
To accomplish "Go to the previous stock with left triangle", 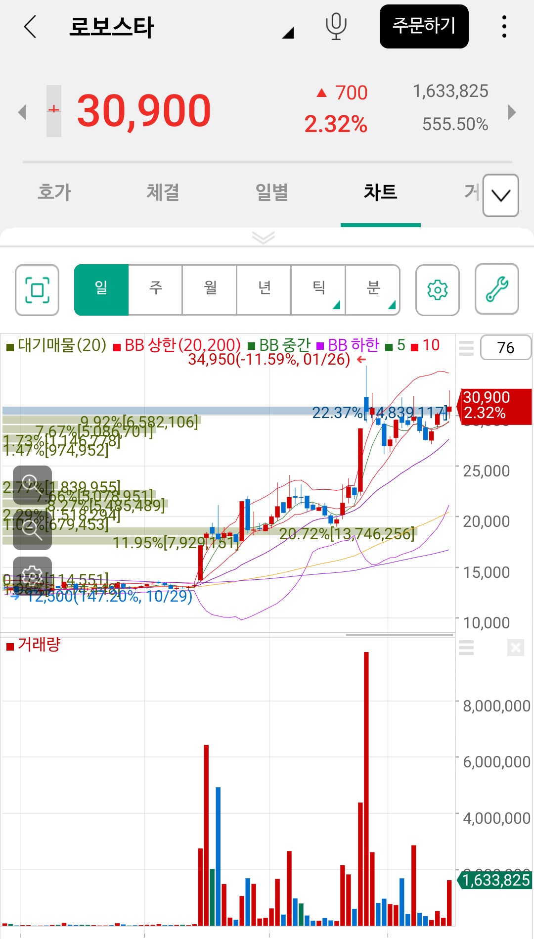I will pyautogui.click(x=22, y=112).
